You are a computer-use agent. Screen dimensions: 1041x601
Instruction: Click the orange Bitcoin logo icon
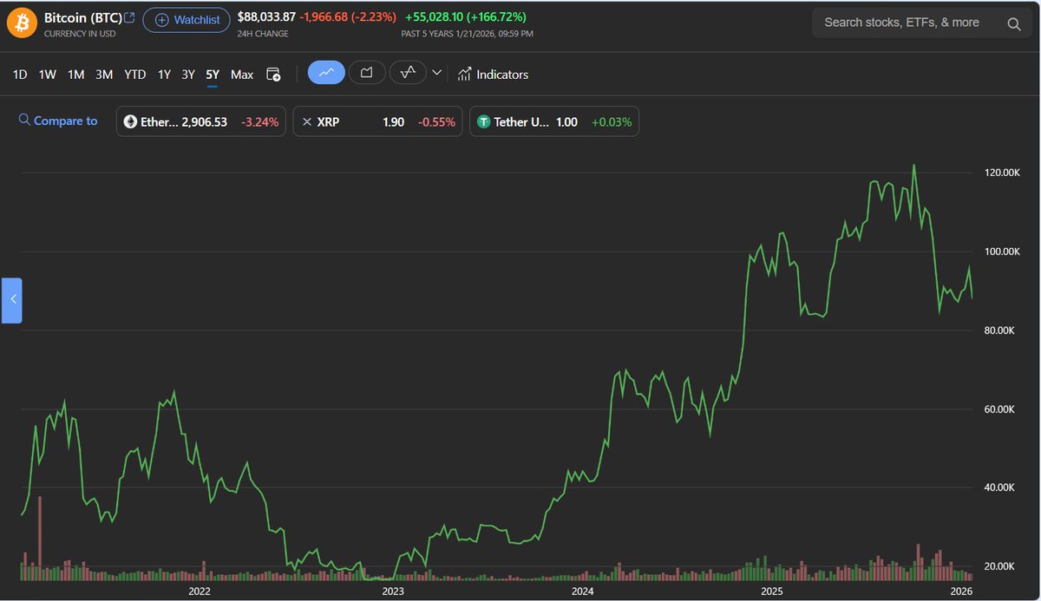[x=23, y=22]
